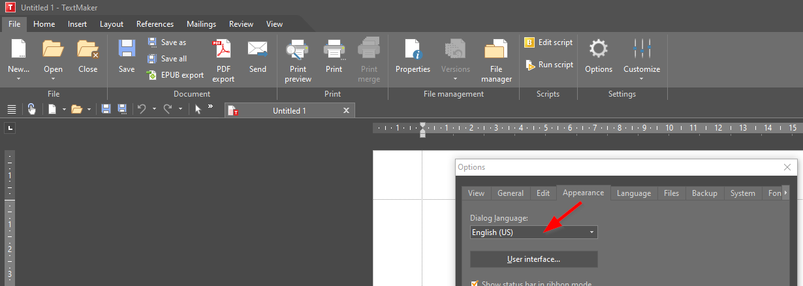Open Print preview from the ribbon

pyautogui.click(x=298, y=50)
